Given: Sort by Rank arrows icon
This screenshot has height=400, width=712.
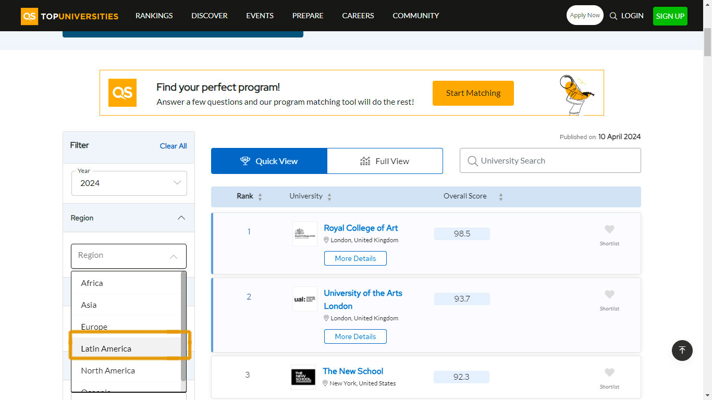Looking at the screenshot, I should point(260,197).
